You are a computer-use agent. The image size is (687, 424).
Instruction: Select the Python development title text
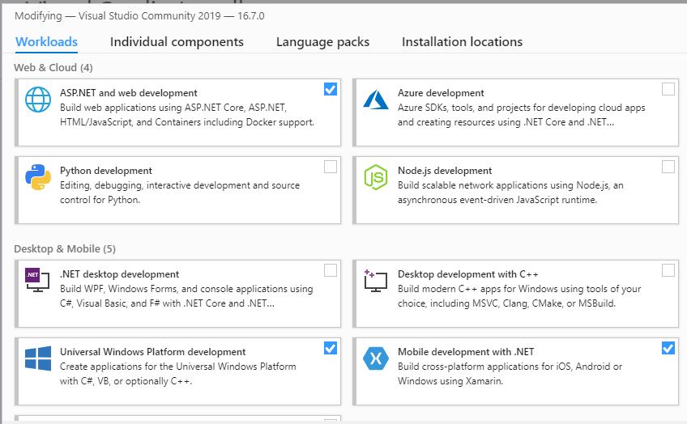pyautogui.click(x=106, y=171)
